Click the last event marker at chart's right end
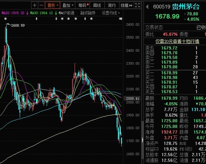The height and width of the screenshot is (164, 206). point(121,19)
